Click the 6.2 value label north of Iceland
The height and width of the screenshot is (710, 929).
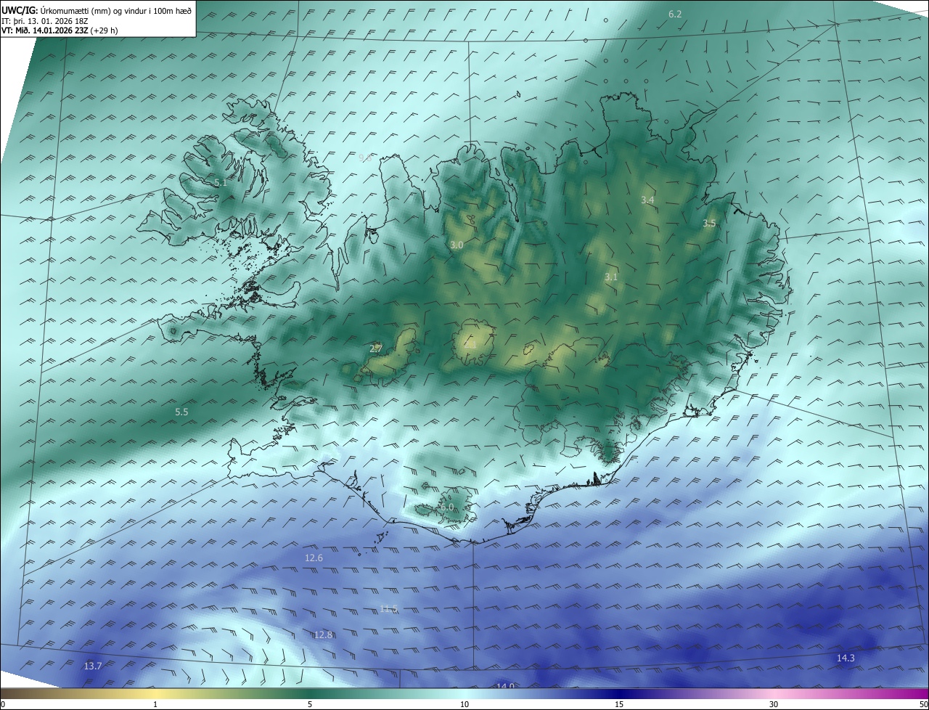coord(675,15)
